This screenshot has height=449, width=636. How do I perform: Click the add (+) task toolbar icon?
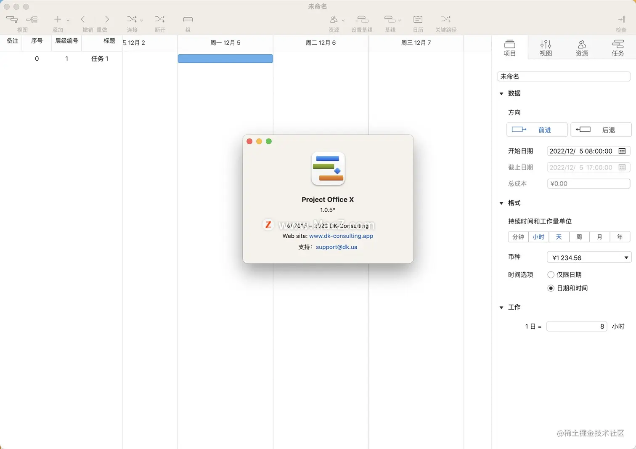(58, 19)
